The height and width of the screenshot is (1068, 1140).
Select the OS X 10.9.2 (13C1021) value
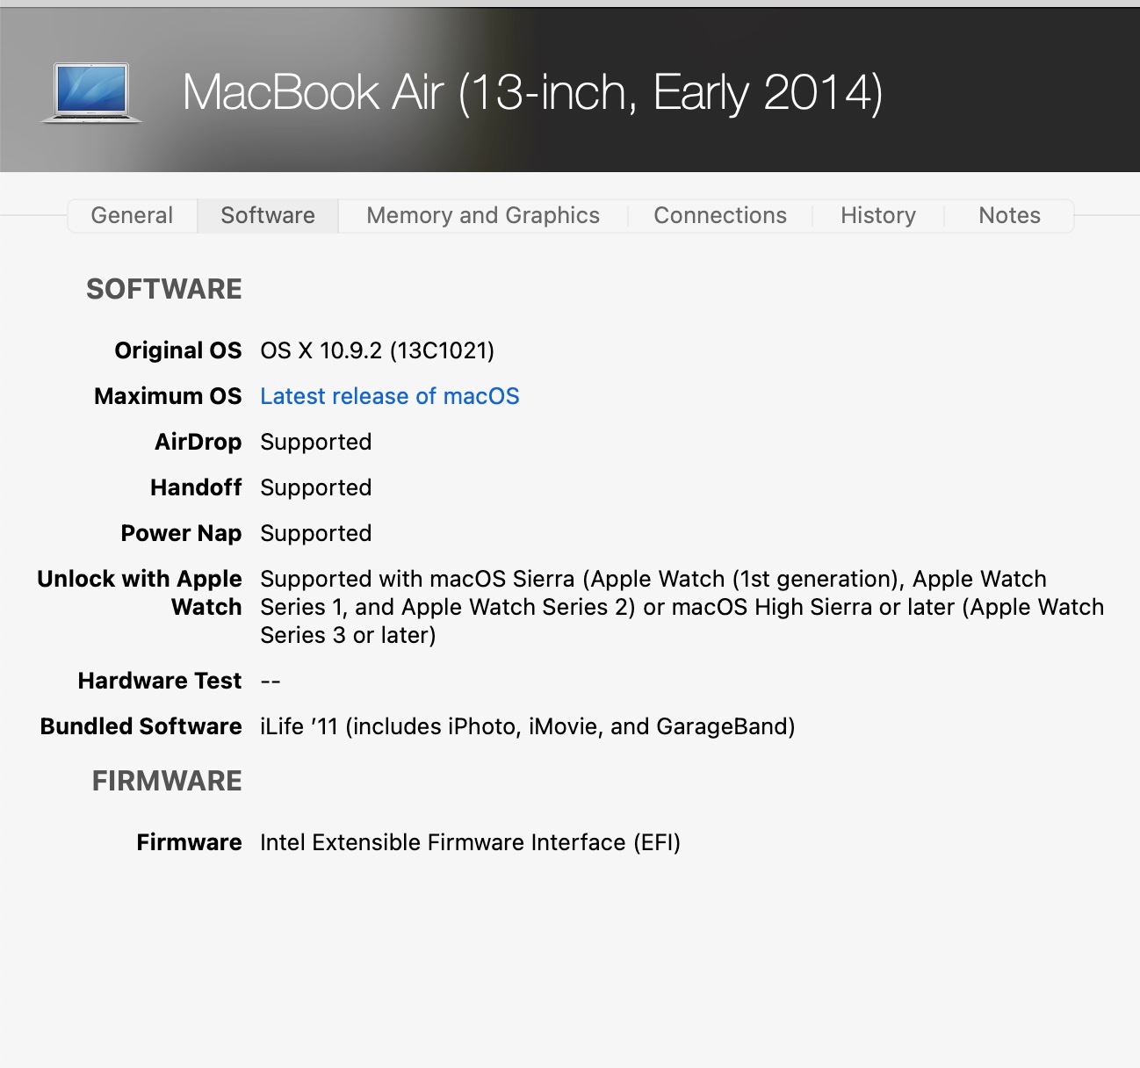[378, 350]
